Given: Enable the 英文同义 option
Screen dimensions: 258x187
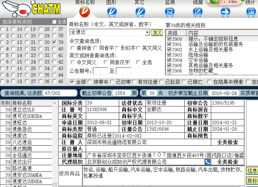Looking at the screenshot, I should pos(138,48).
